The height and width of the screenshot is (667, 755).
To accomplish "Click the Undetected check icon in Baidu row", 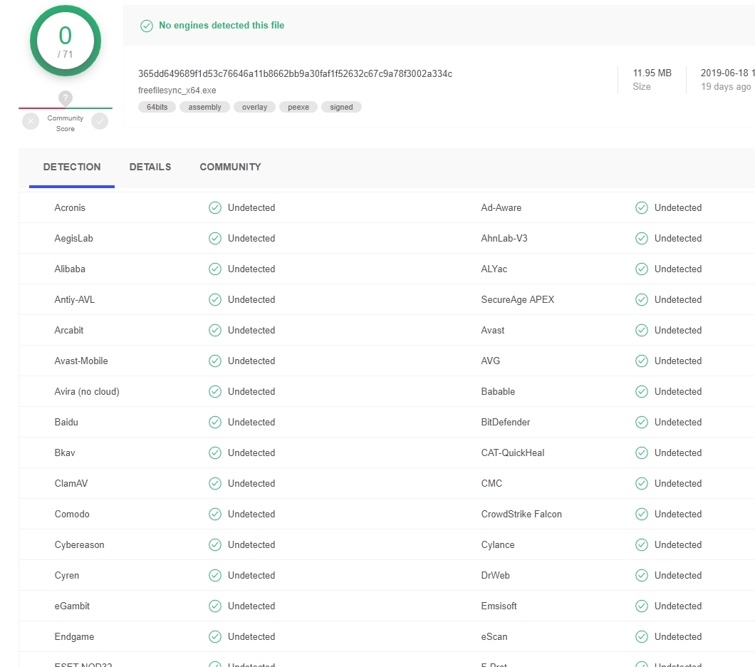I will pos(215,423).
